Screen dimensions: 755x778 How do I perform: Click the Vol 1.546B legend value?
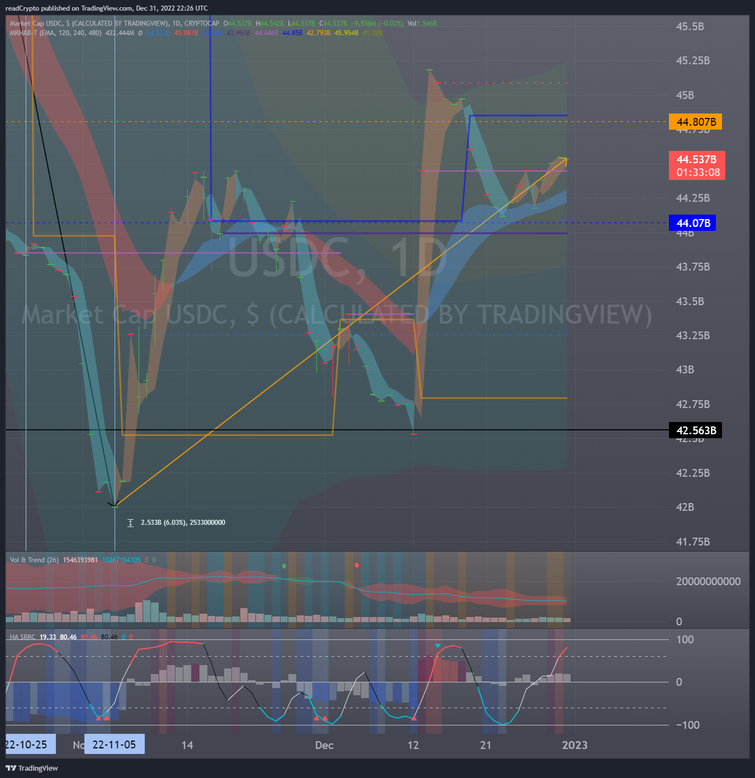422,23
